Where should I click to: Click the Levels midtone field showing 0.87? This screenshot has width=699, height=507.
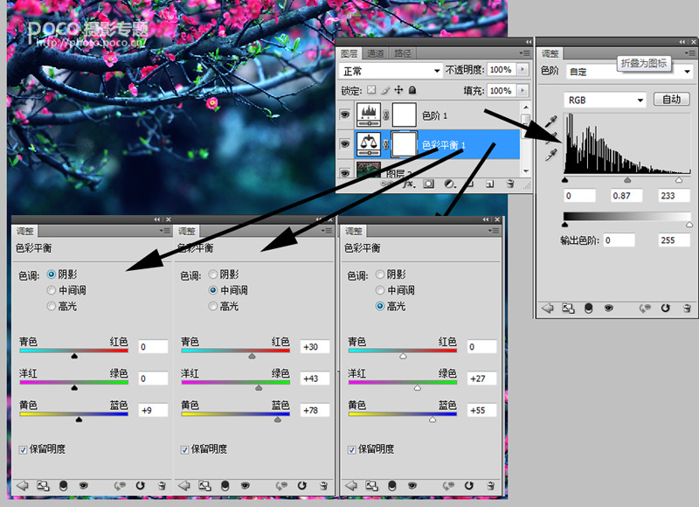626,195
